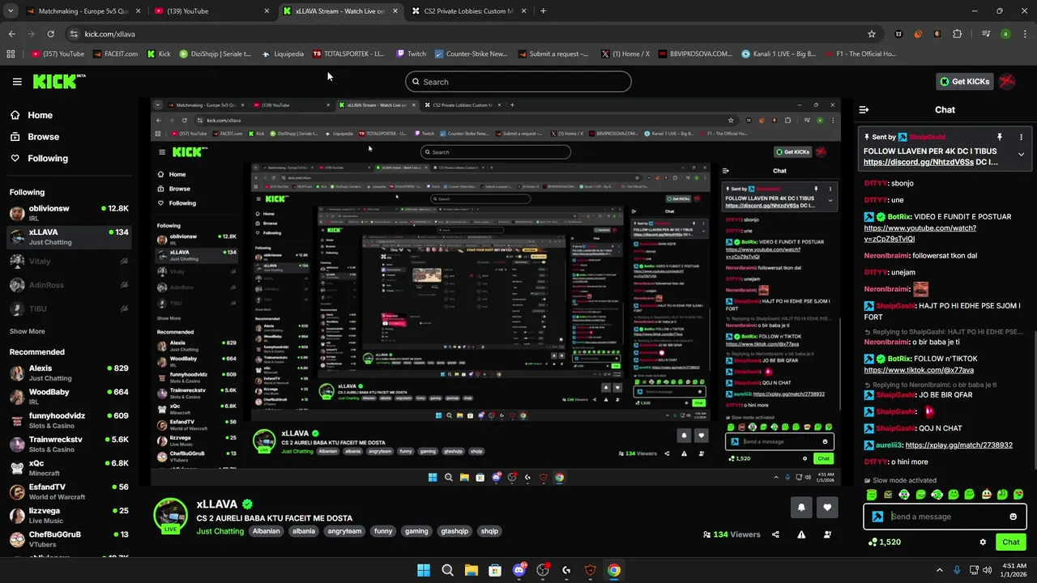This screenshot has height=583, width=1037.
Task: Open File Explorer from taskbar
Action: coord(471,570)
